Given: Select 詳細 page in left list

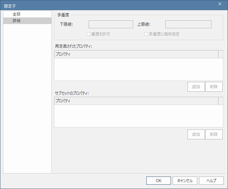Looking at the screenshot, I should point(27,21).
